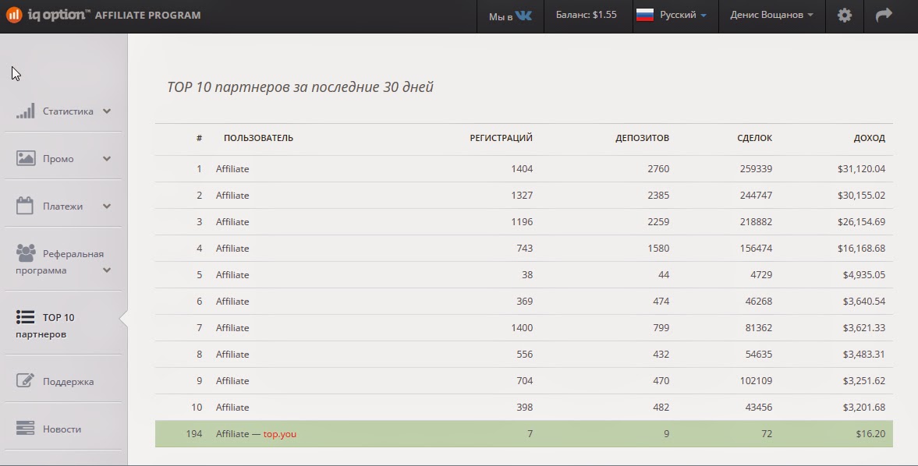This screenshot has height=466, width=918.
Task: Open the VK social network link
Action: coord(523,16)
